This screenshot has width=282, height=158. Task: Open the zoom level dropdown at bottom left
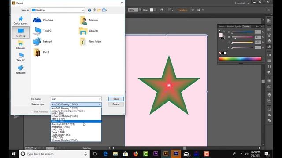tap(35, 148)
